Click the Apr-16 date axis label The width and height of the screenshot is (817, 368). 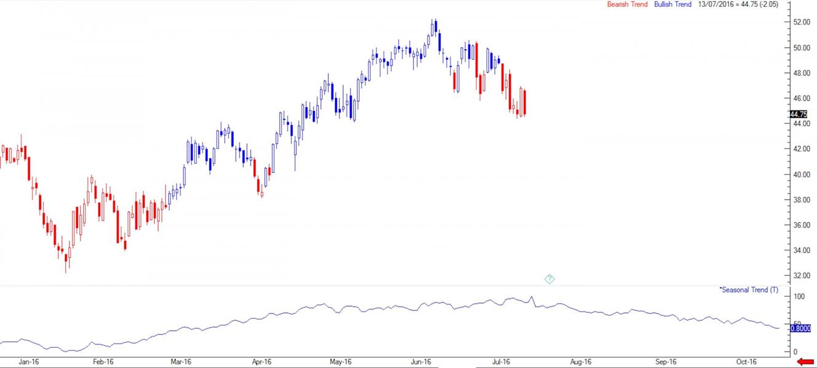[261, 362]
